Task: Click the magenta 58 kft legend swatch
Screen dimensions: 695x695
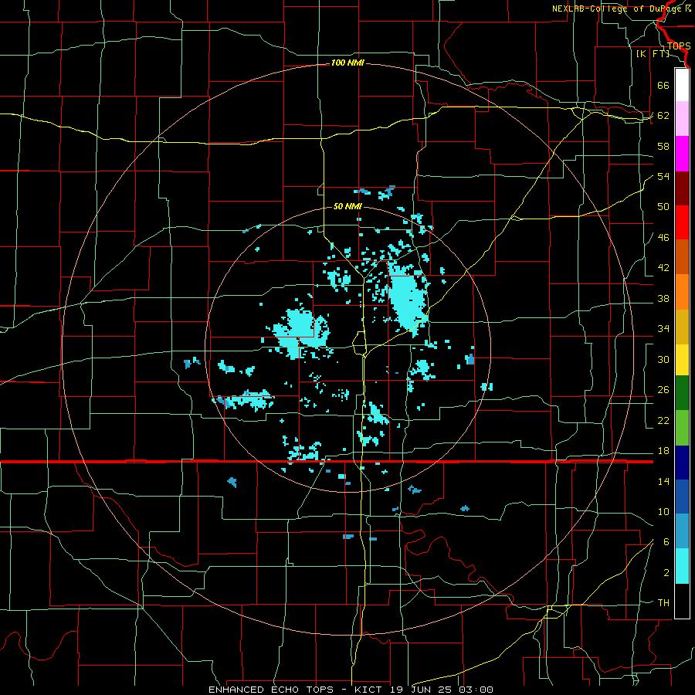Action: [682, 154]
